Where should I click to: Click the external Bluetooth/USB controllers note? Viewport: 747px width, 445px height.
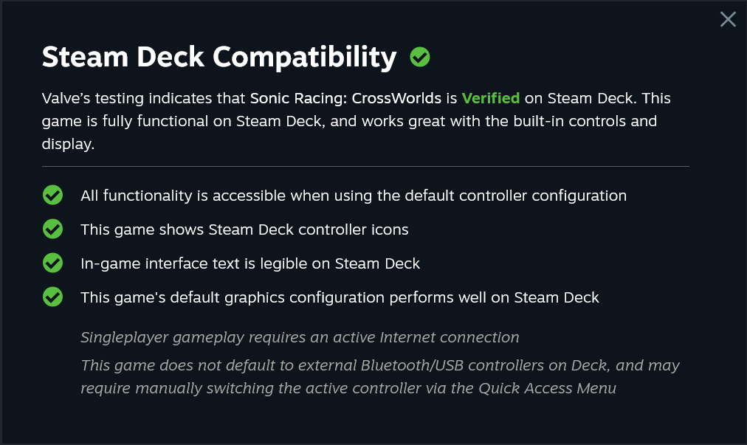coord(379,365)
